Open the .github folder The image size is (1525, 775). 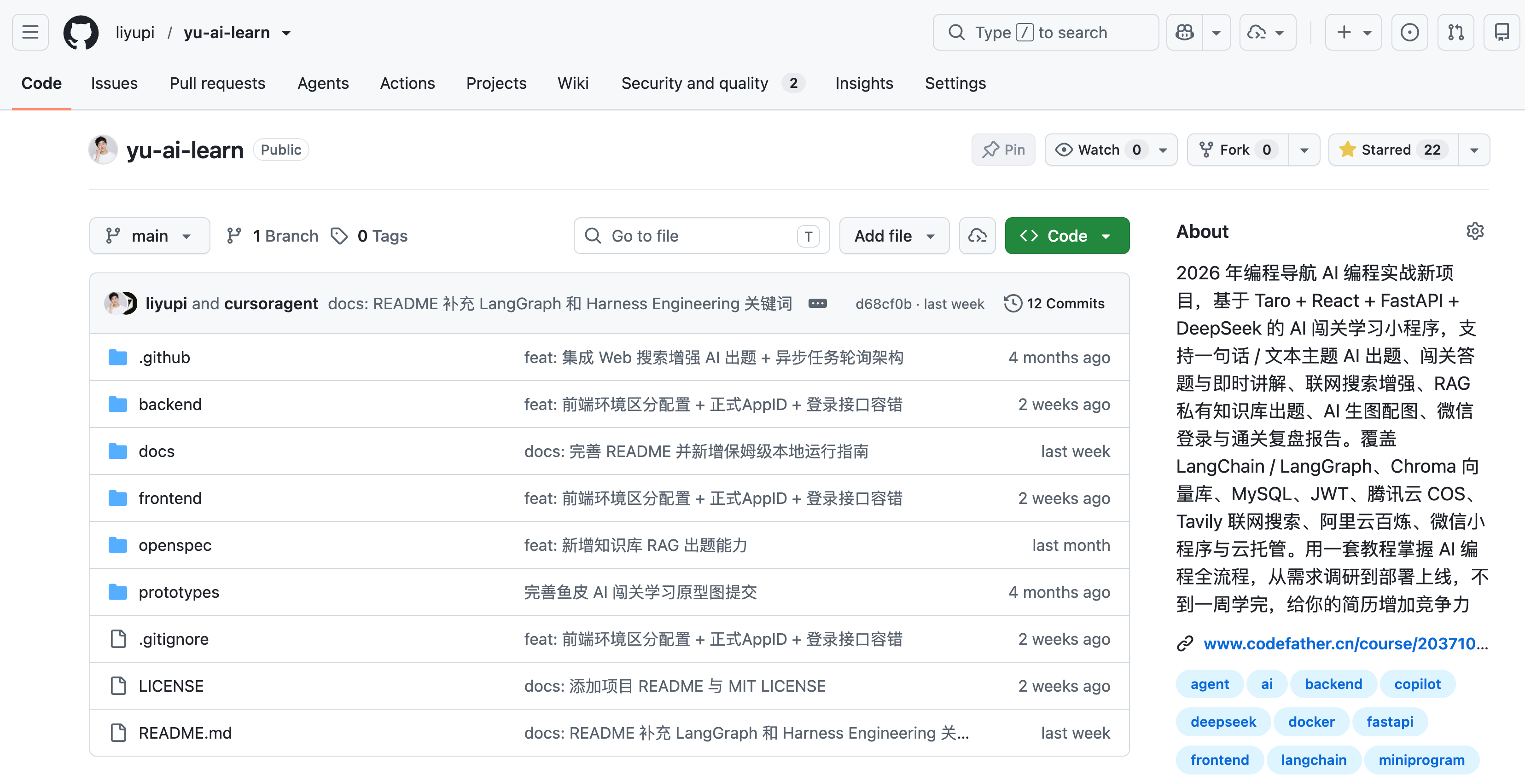pos(164,357)
